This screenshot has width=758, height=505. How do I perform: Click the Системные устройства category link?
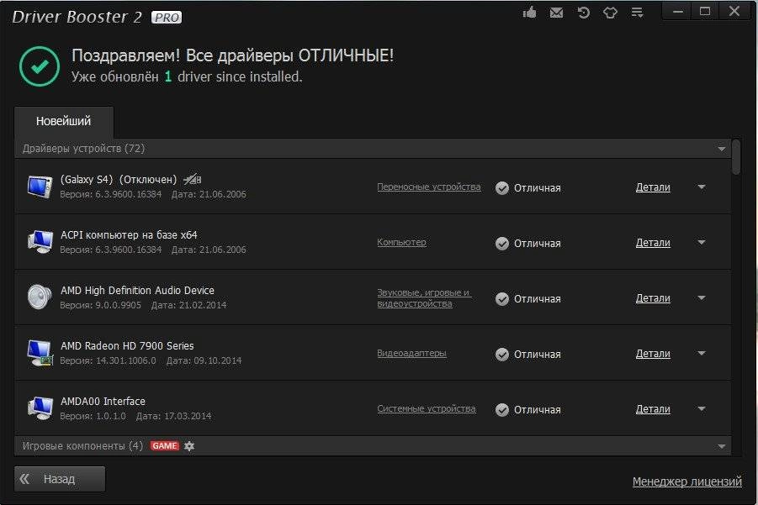click(426, 409)
